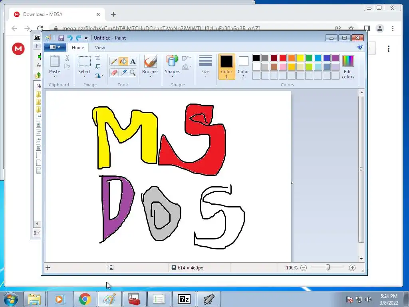Click the zoom slider handle
The image size is (409, 307).
point(328,267)
